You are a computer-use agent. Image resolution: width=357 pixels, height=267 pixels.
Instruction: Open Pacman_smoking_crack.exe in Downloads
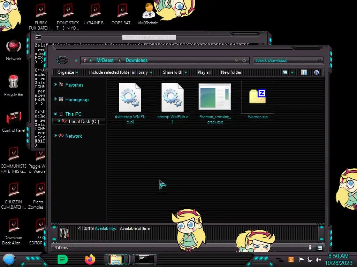[x=215, y=103]
